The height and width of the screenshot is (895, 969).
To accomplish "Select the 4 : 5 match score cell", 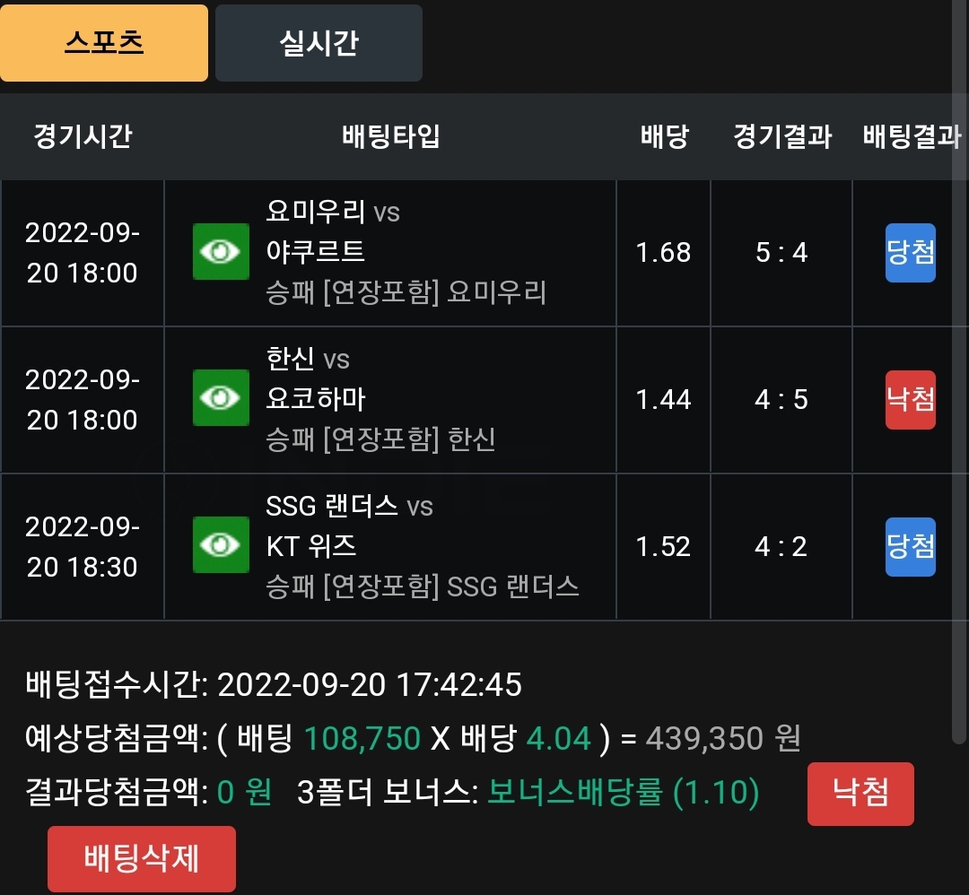I will 781,400.
